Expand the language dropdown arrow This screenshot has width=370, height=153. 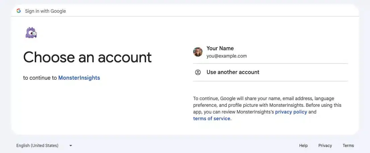pyautogui.click(x=71, y=146)
